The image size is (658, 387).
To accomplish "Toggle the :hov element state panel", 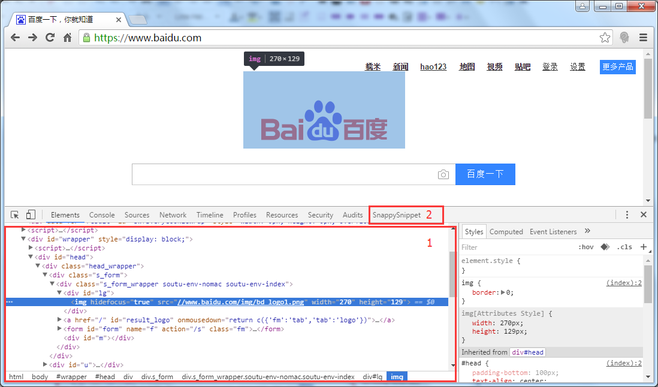I will [x=586, y=247].
